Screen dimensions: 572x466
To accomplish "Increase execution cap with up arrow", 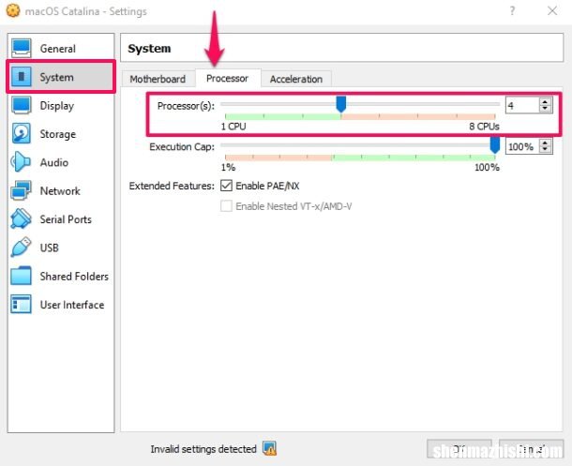I will point(545,143).
